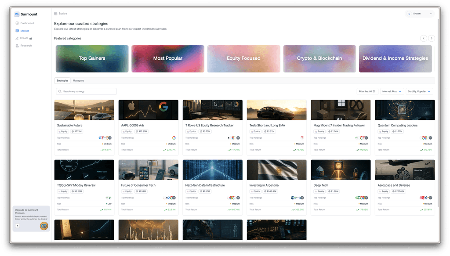
Task: Open T Rowe US Equity Research Tracker
Action: pos(210,125)
